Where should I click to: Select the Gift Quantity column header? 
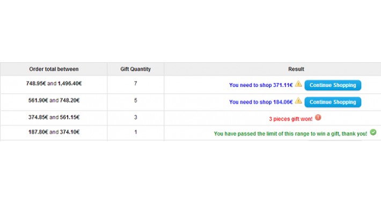136,69
